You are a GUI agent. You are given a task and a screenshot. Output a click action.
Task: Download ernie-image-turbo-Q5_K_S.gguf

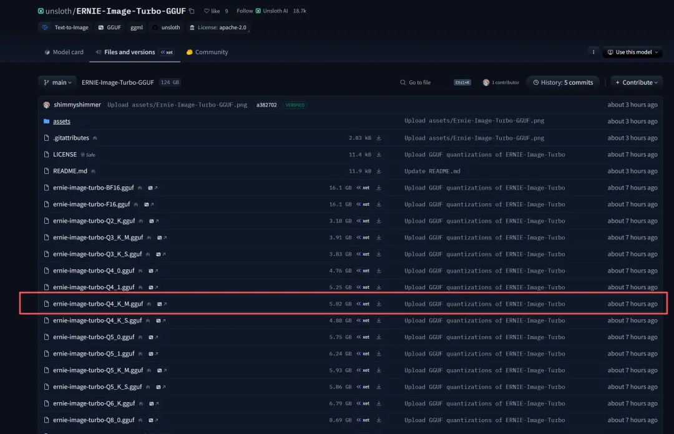click(379, 387)
